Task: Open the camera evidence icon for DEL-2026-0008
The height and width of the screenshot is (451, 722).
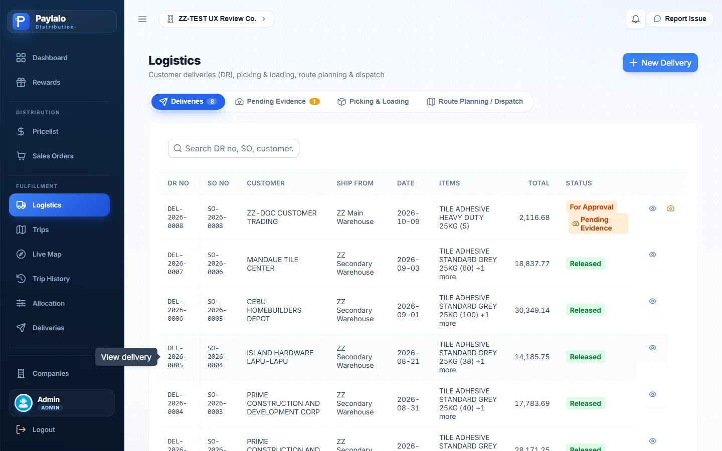Action: [670, 208]
